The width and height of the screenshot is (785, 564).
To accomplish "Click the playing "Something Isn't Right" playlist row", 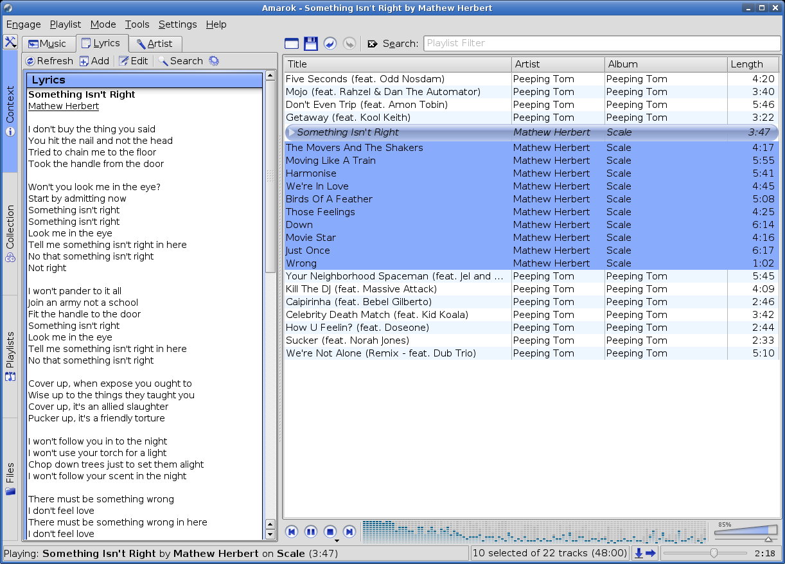I will (x=531, y=132).
